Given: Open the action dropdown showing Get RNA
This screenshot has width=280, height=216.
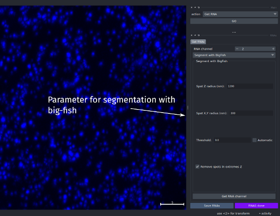Looking at the screenshot, I should coord(240,14).
